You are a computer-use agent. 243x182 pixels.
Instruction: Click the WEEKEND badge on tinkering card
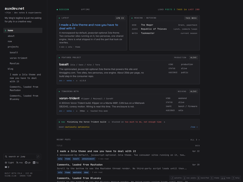click(x=182, y=92)
